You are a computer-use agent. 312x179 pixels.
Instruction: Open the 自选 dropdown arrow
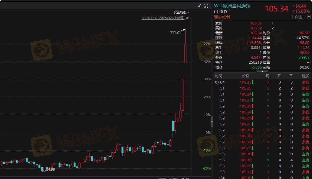[309, 17]
